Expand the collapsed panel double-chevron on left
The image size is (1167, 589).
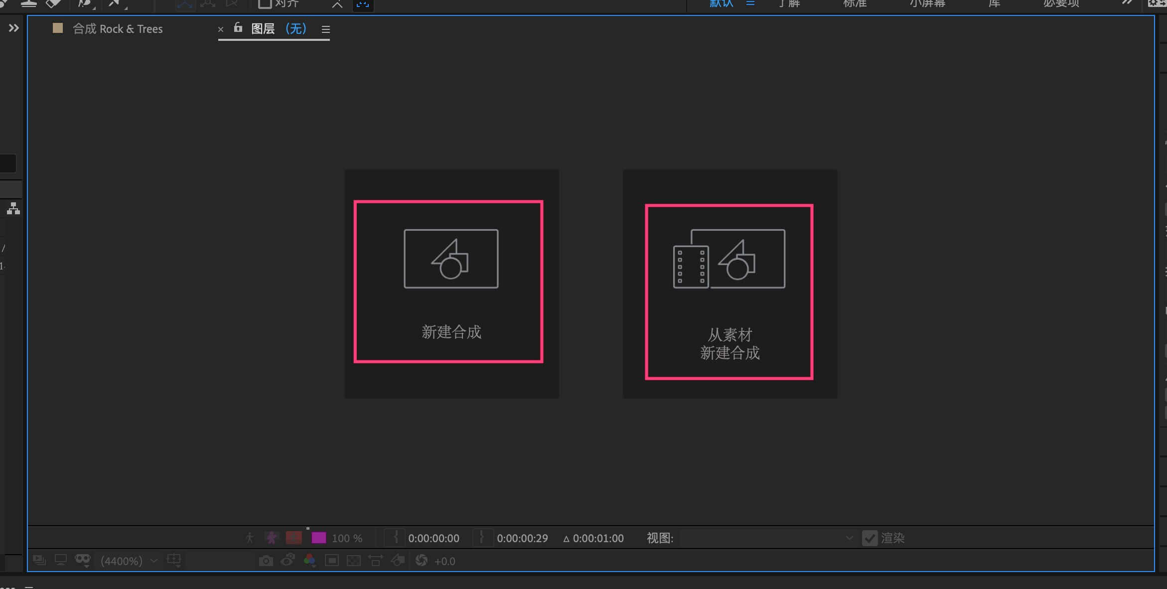pos(13,28)
